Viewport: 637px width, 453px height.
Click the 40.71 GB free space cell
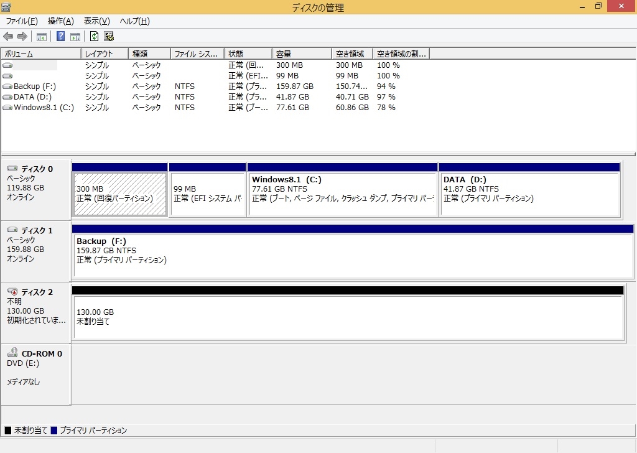coord(352,96)
